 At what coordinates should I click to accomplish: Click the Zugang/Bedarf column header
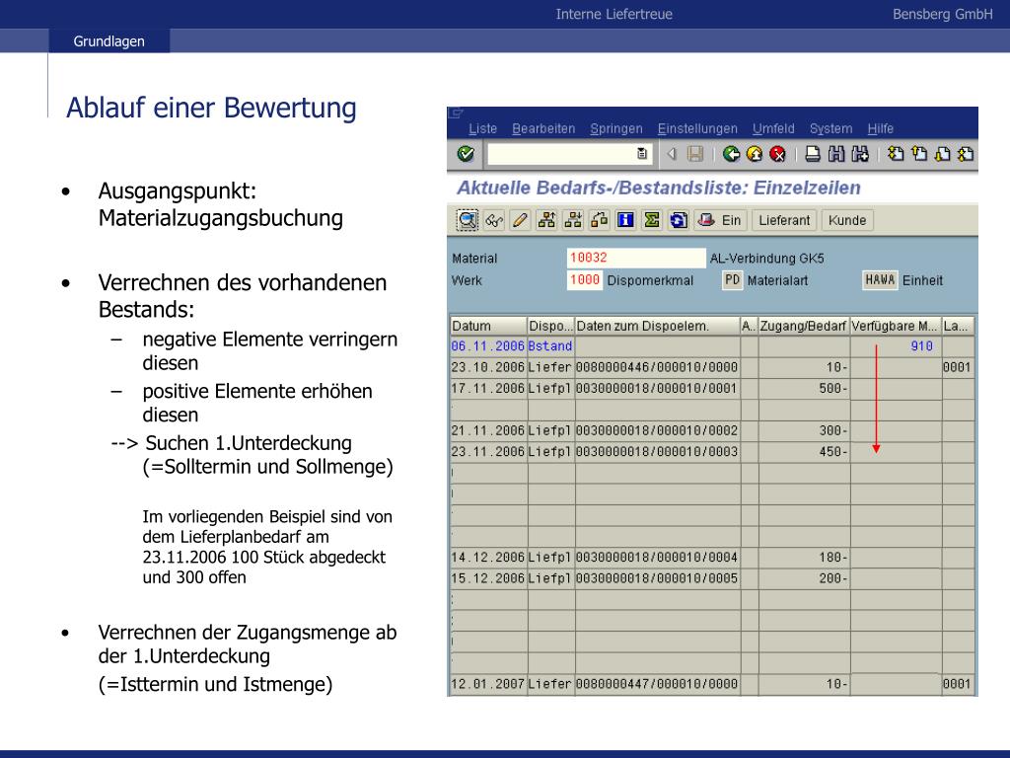tap(803, 326)
